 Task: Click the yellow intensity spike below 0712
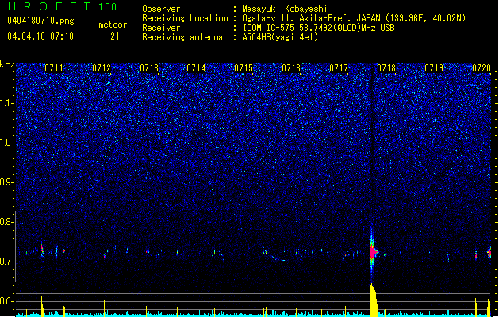(x=105, y=307)
